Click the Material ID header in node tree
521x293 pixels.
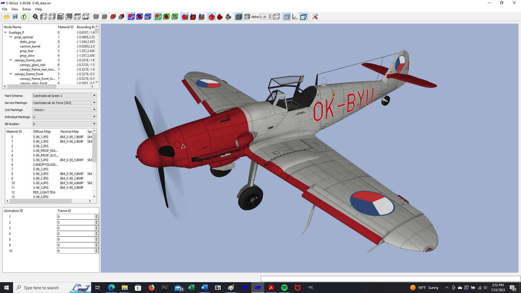(x=66, y=27)
